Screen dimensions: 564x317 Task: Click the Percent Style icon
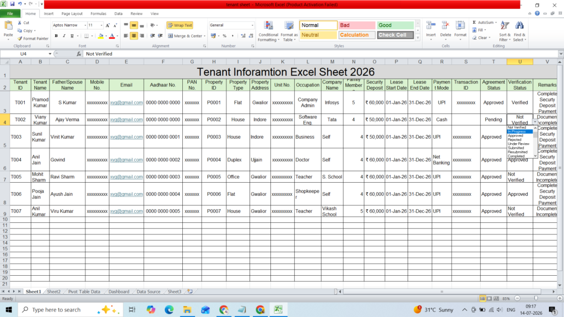pyautogui.click(x=225, y=36)
